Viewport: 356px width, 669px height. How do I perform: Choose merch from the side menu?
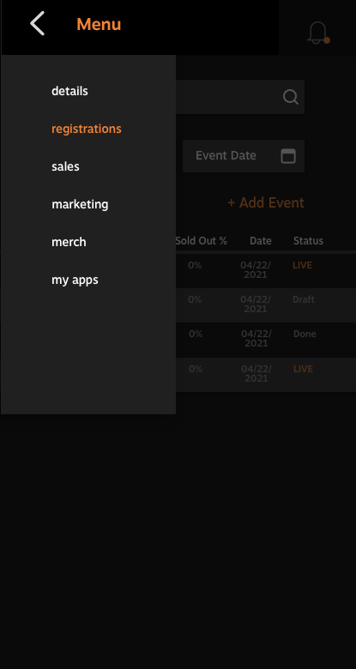[x=69, y=242]
